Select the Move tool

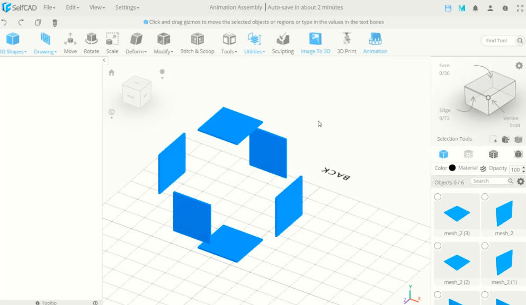(x=70, y=43)
